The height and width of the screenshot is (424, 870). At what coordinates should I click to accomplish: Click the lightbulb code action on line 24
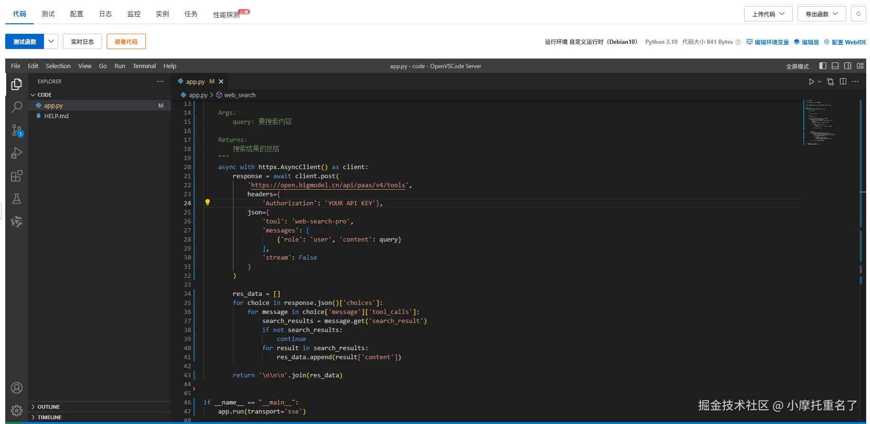click(x=207, y=202)
